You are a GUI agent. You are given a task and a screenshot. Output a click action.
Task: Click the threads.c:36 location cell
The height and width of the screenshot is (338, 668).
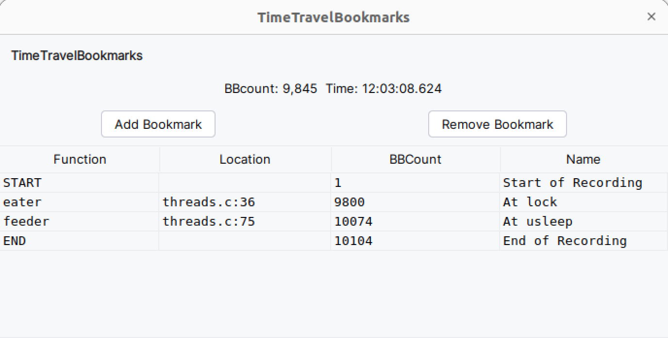pyautogui.click(x=245, y=202)
